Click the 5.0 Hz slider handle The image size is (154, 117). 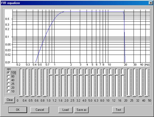pos(93,75)
